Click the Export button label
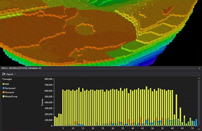 pos(10,74)
